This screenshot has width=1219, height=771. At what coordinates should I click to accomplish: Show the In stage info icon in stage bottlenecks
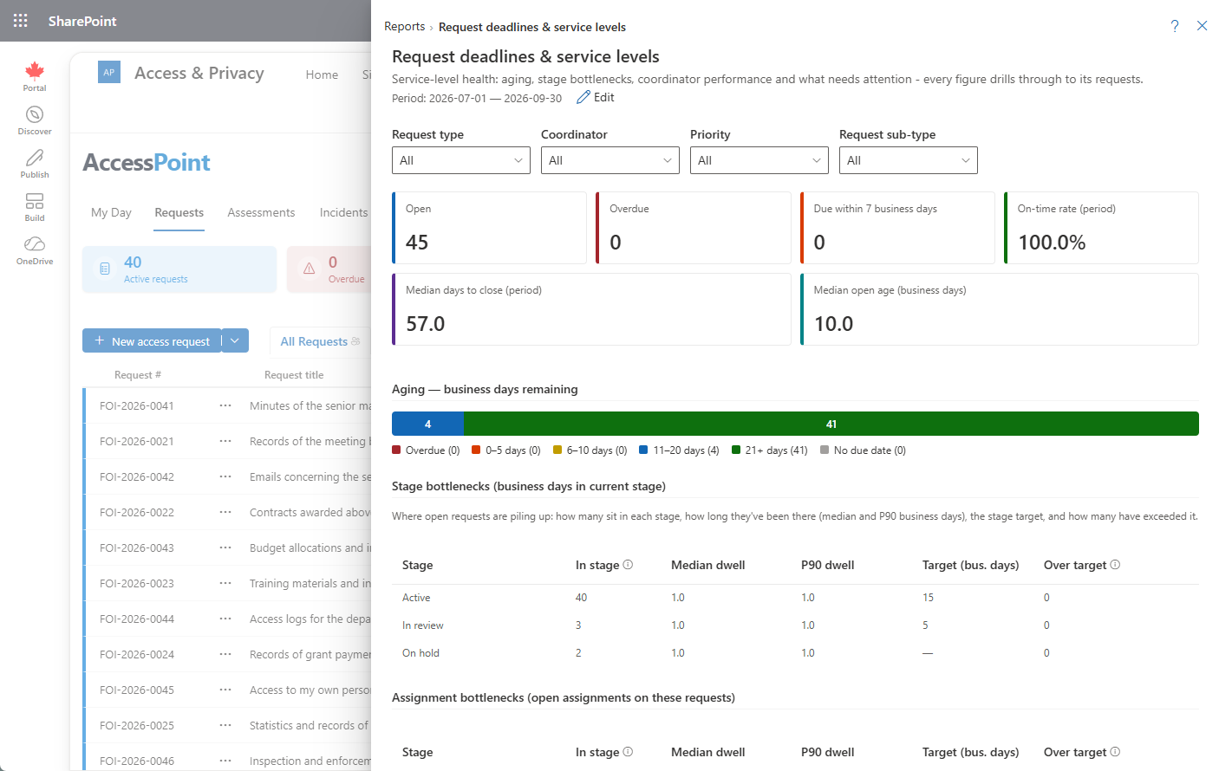pos(628,565)
